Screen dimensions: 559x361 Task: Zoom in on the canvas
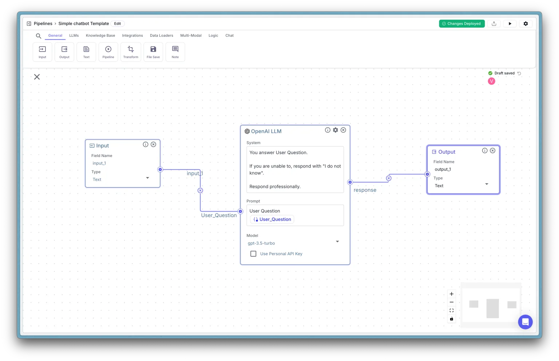point(452,294)
